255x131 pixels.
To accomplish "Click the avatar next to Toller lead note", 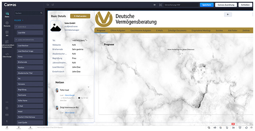I will coord(57,90).
